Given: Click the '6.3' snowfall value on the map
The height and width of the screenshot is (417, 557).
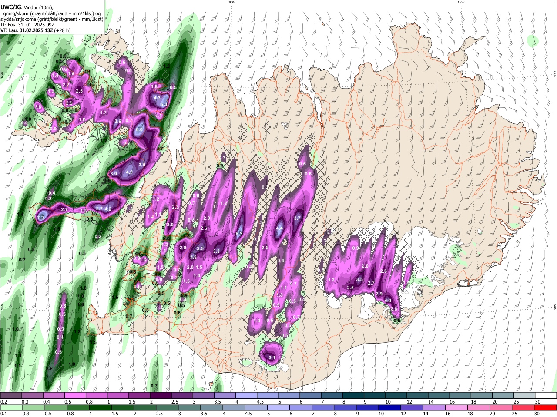Looking at the screenshot, I should pos(239,234).
